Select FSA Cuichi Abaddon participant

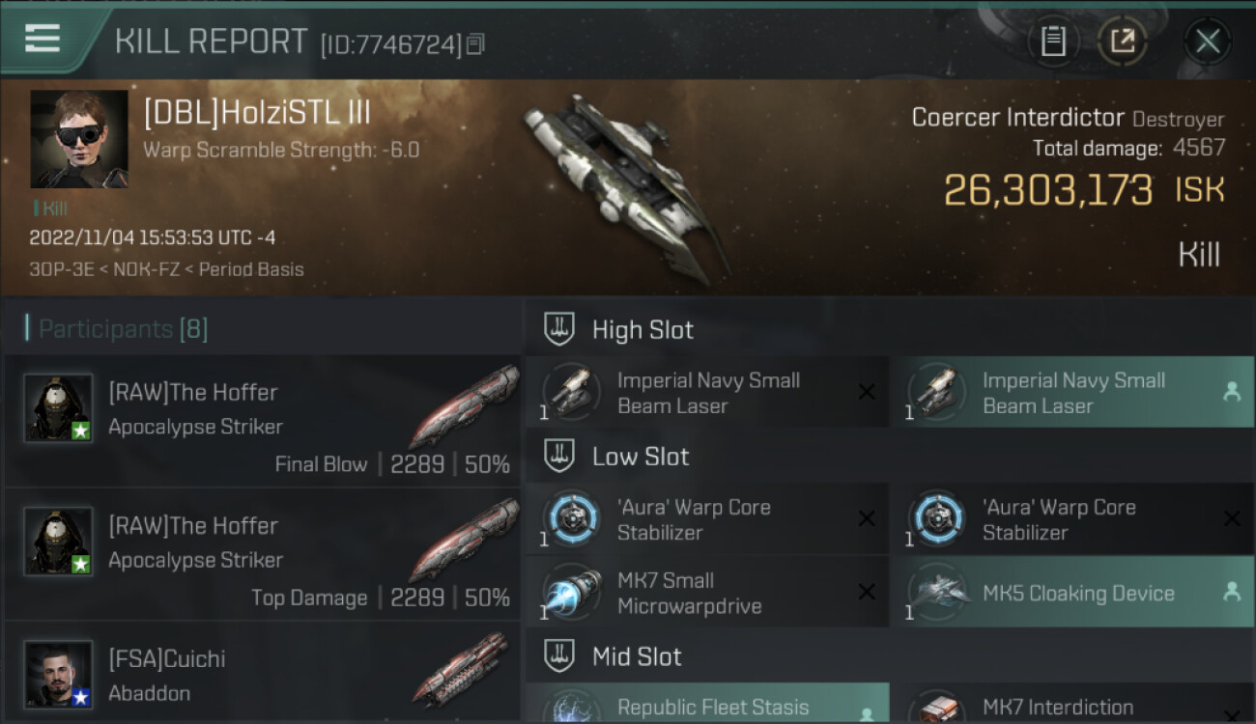(x=263, y=673)
